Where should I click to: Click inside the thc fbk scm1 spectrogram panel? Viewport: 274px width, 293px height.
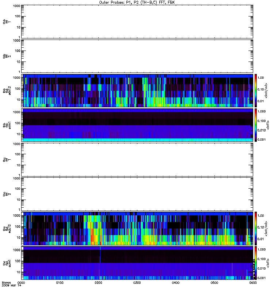click(137, 263)
